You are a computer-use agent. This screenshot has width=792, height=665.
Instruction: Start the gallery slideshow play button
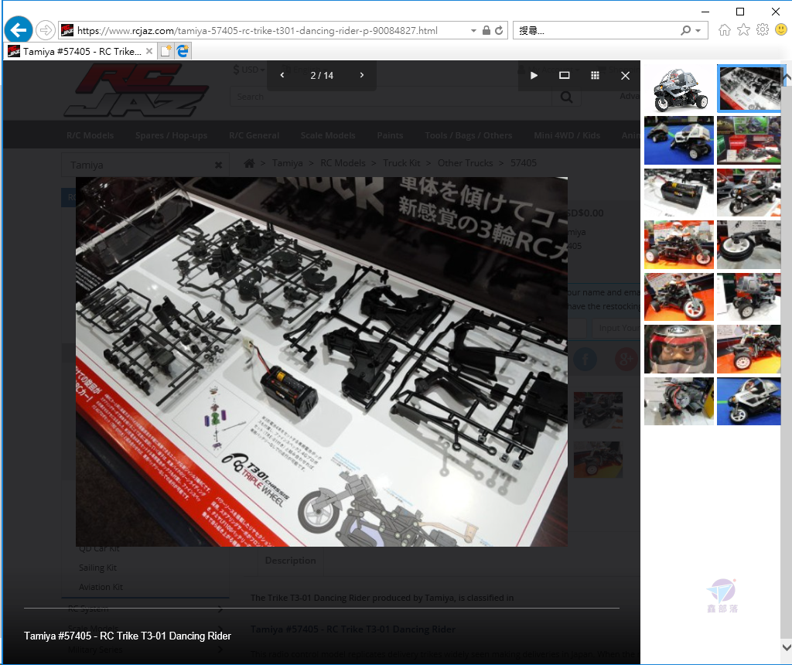point(534,75)
